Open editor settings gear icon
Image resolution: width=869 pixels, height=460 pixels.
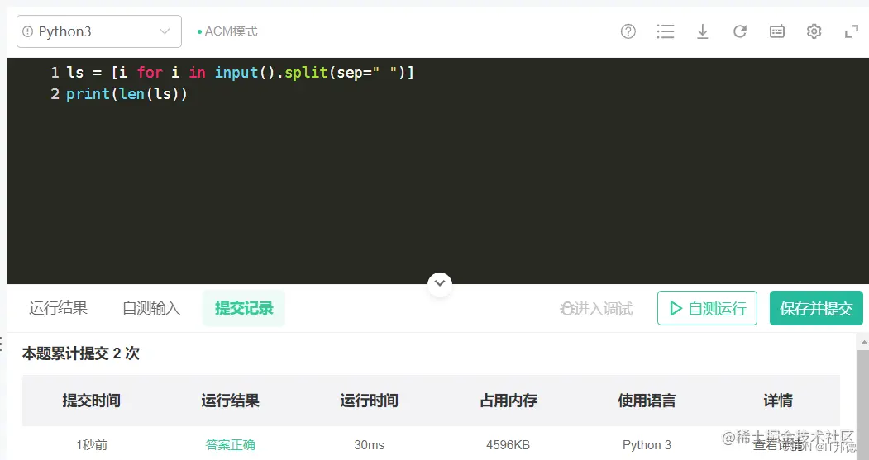[x=814, y=31]
